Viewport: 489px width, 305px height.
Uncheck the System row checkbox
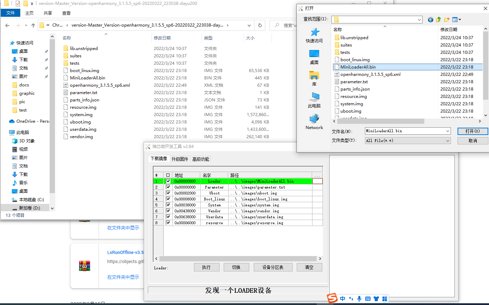point(168,205)
